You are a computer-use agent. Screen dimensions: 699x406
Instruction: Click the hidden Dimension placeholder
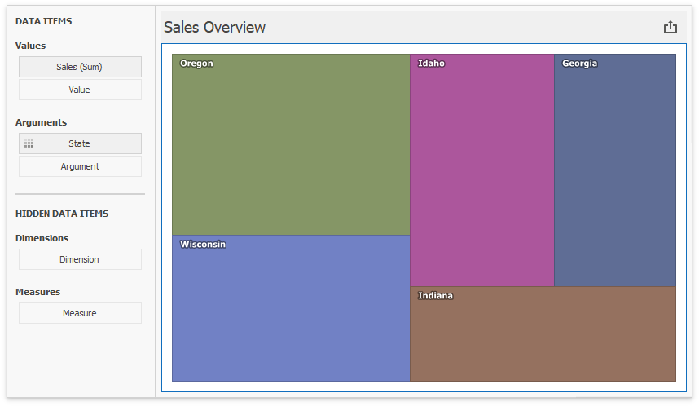click(80, 259)
